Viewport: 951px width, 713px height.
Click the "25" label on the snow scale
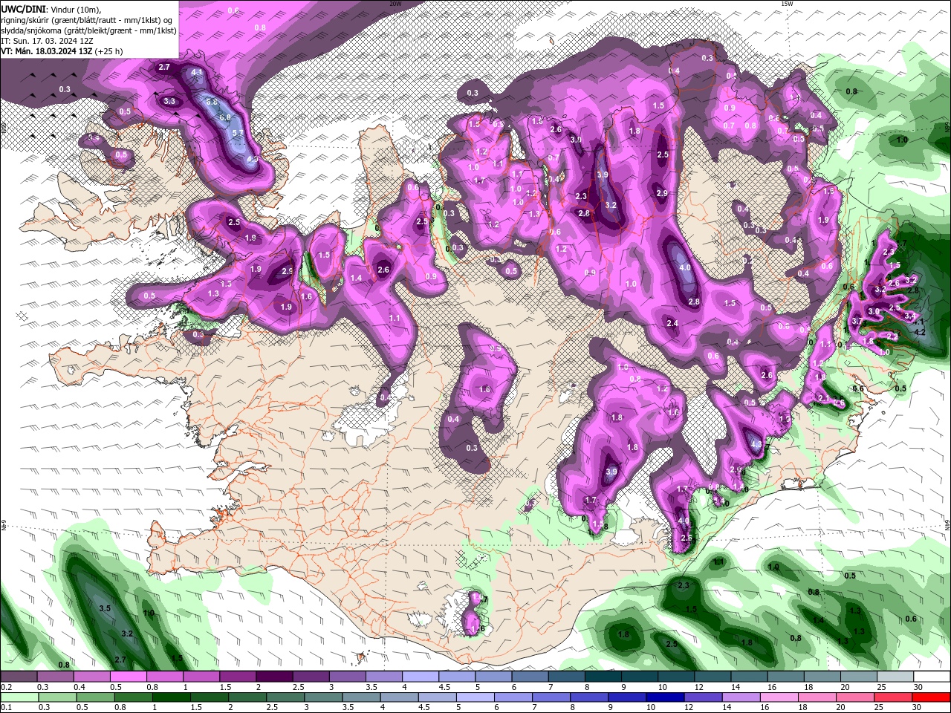pyautogui.click(x=881, y=687)
